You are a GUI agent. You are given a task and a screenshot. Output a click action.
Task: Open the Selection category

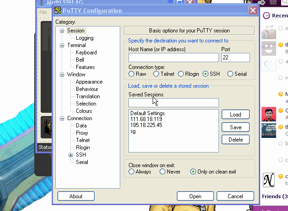click(86, 104)
